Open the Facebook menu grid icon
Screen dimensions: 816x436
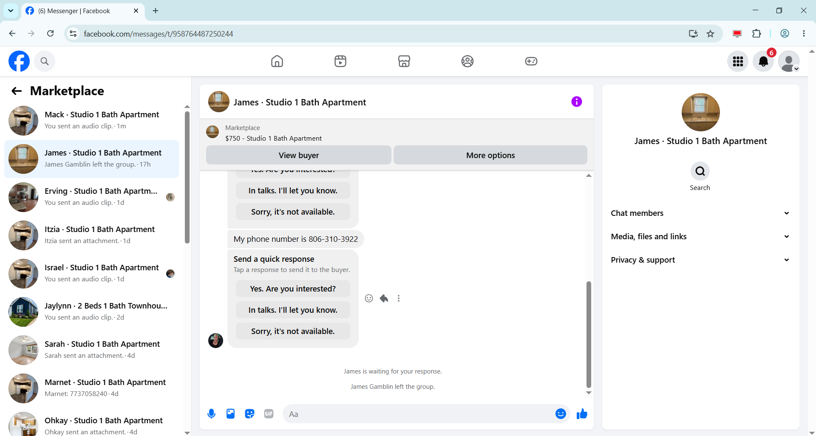coord(738,62)
